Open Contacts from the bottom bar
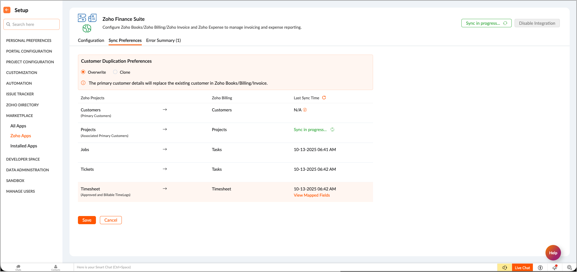 (56, 267)
